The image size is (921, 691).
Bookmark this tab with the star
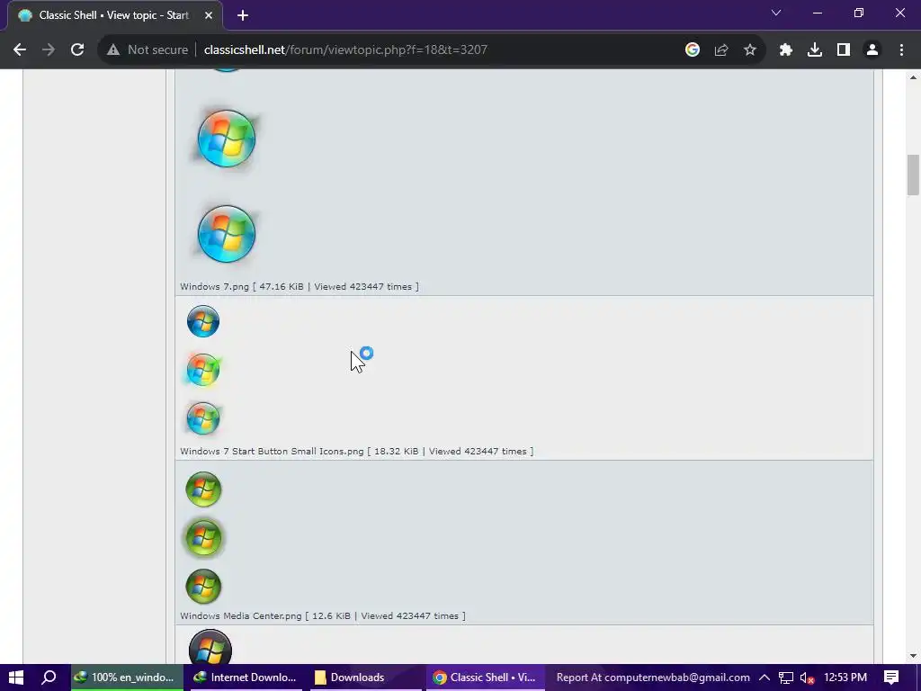(x=750, y=50)
